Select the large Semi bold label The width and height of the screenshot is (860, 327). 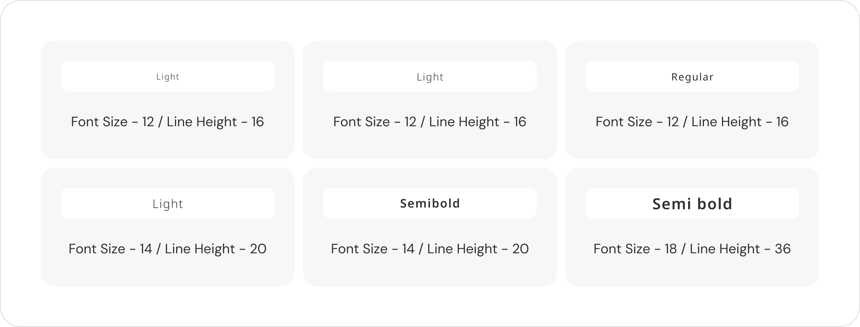(x=692, y=204)
